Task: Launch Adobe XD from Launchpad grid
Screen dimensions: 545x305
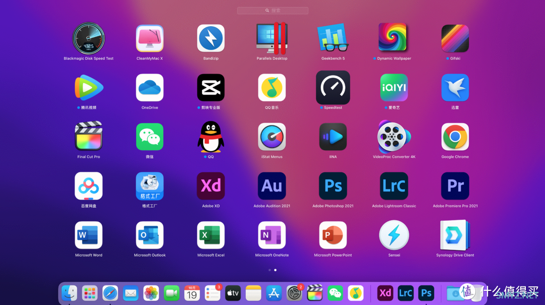Action: tap(210, 186)
